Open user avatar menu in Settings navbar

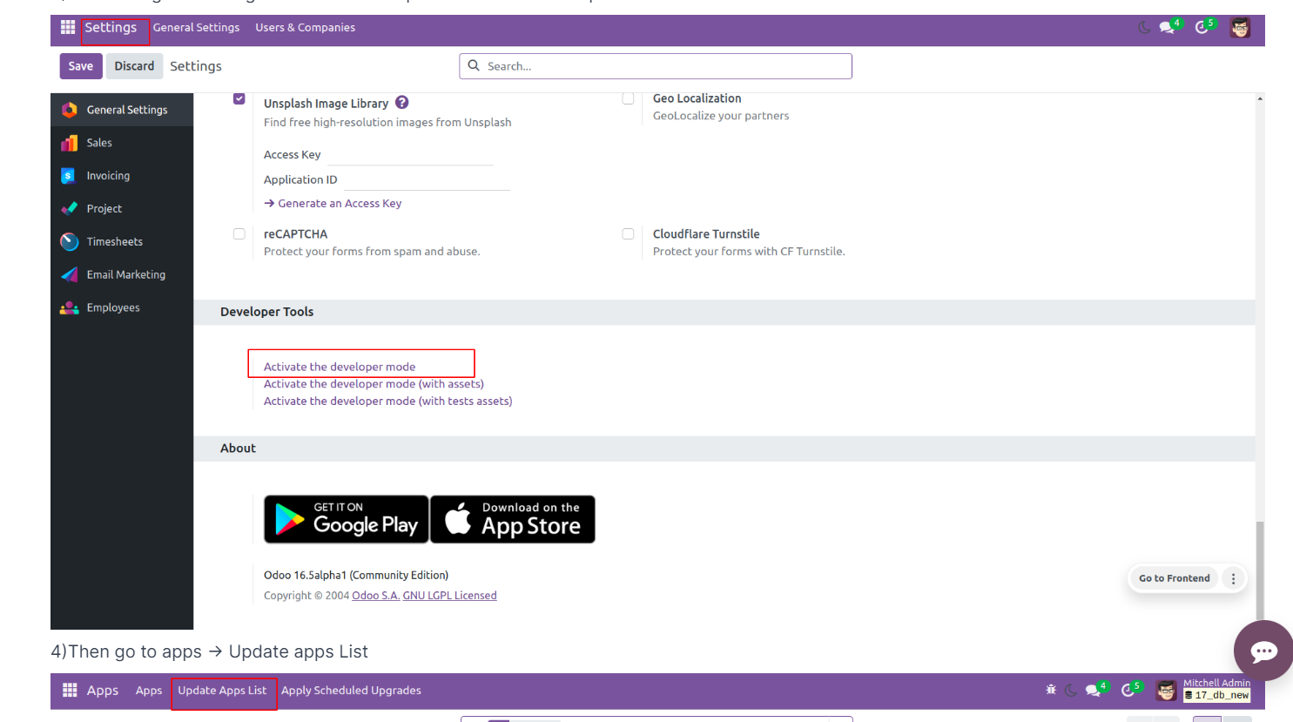coord(1240,28)
